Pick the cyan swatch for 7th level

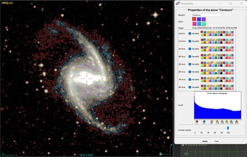click(213, 81)
